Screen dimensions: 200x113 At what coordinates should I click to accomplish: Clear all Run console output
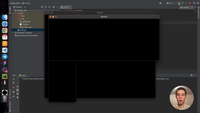click(17, 97)
